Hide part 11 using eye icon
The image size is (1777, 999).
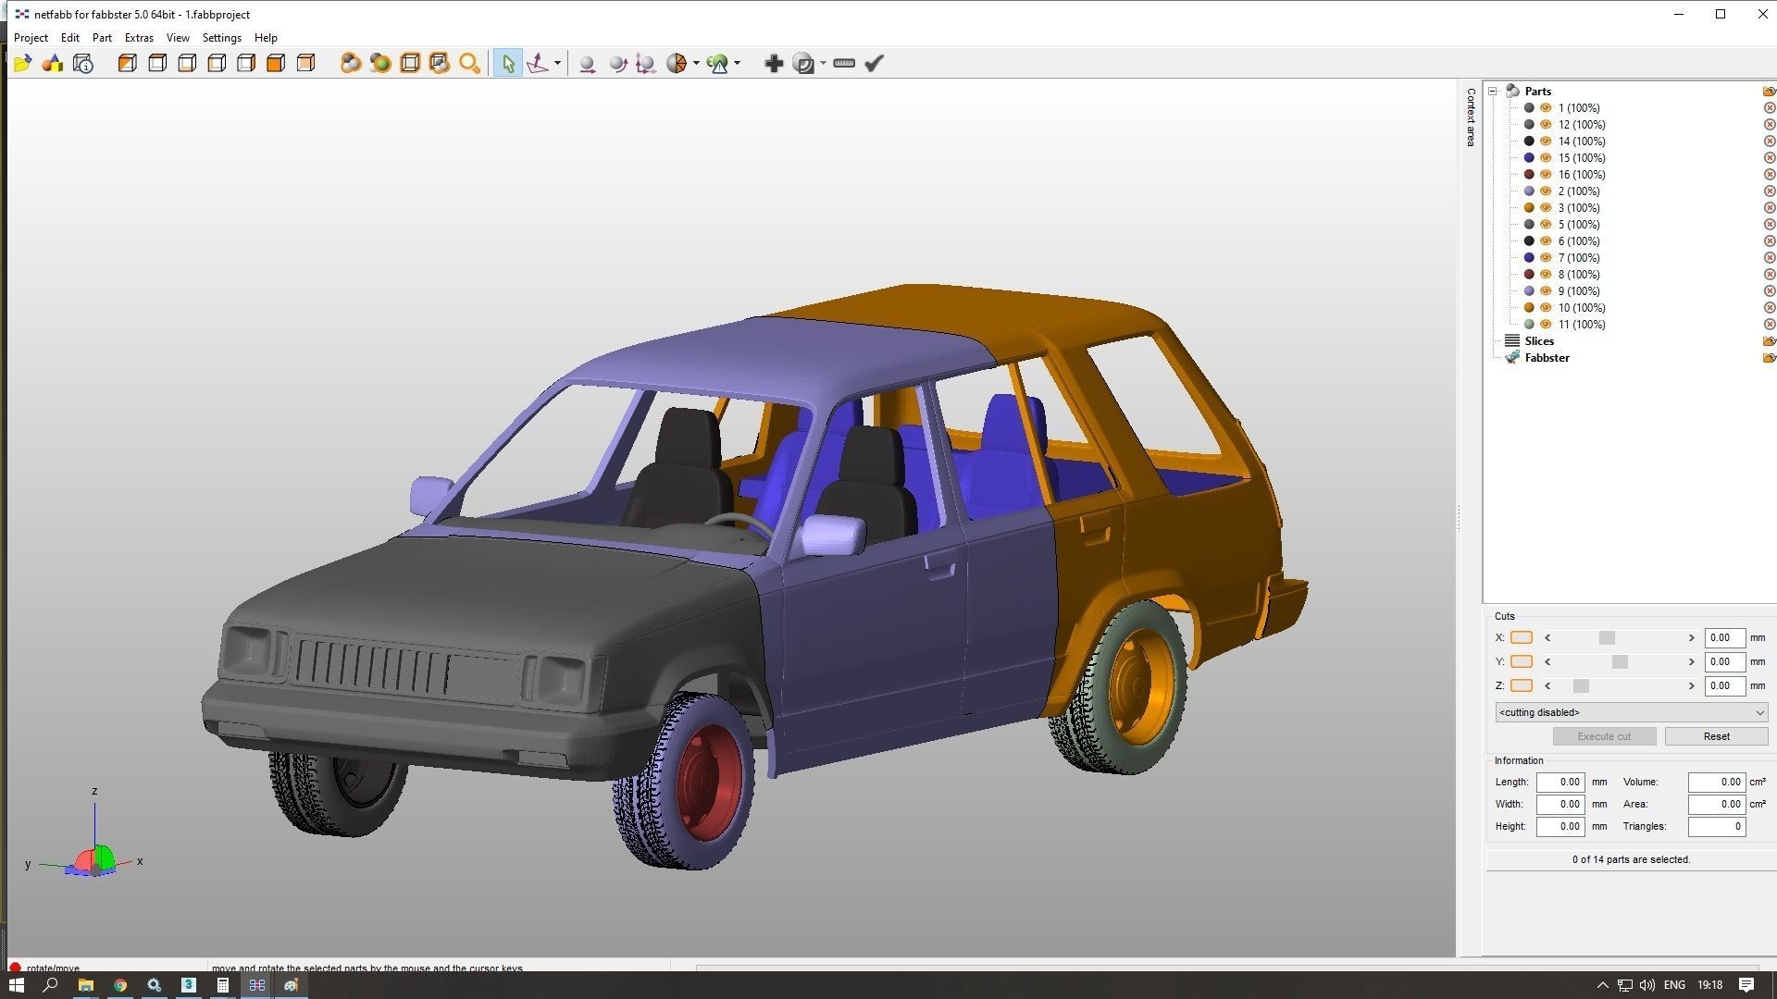coord(1546,325)
